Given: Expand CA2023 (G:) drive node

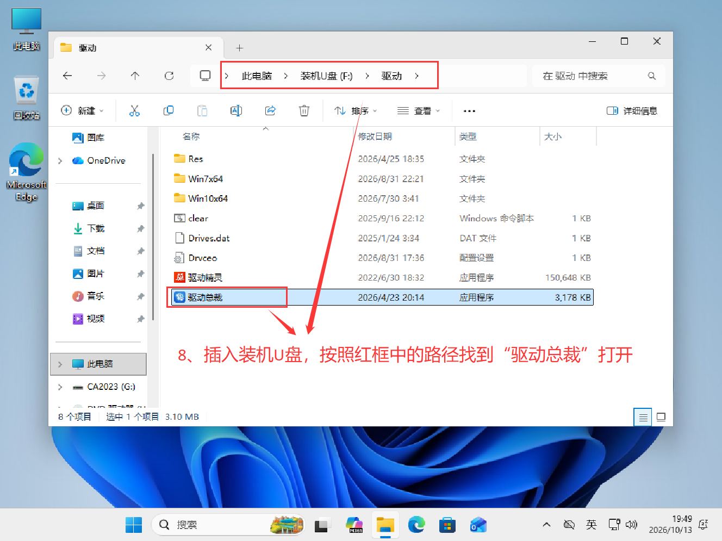Looking at the screenshot, I should click(60, 387).
